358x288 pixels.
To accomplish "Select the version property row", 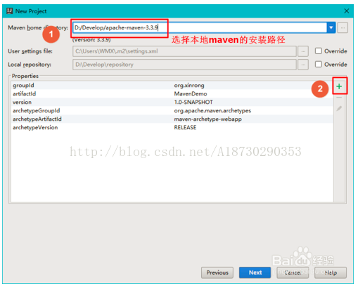I will (172, 102).
